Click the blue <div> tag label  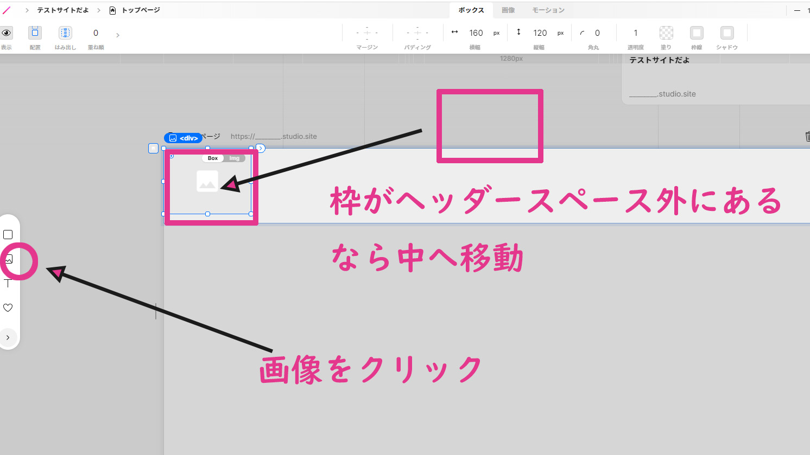(x=183, y=138)
